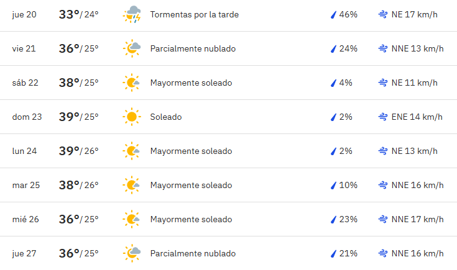Select the 'Tormentas por la tarde' description
This screenshot has width=457, height=270.
click(x=195, y=14)
